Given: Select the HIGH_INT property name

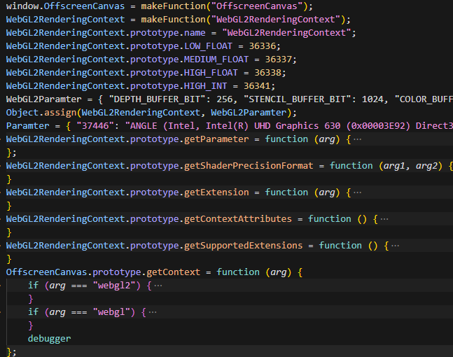Looking at the screenshot, I should [x=205, y=86].
